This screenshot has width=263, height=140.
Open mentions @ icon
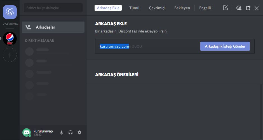(239, 8)
